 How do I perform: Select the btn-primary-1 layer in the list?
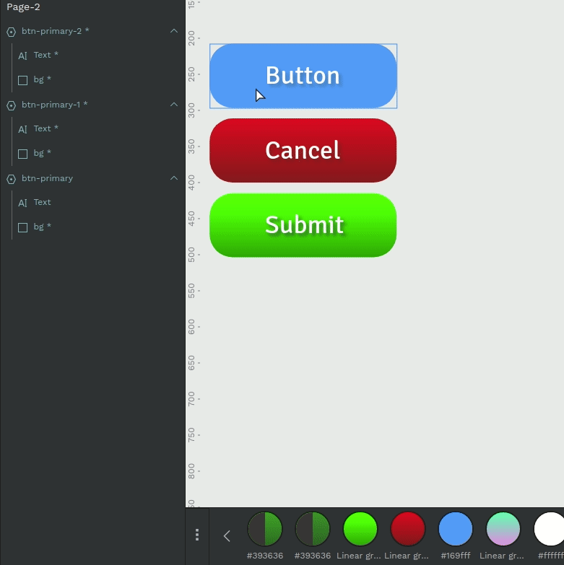coord(54,105)
